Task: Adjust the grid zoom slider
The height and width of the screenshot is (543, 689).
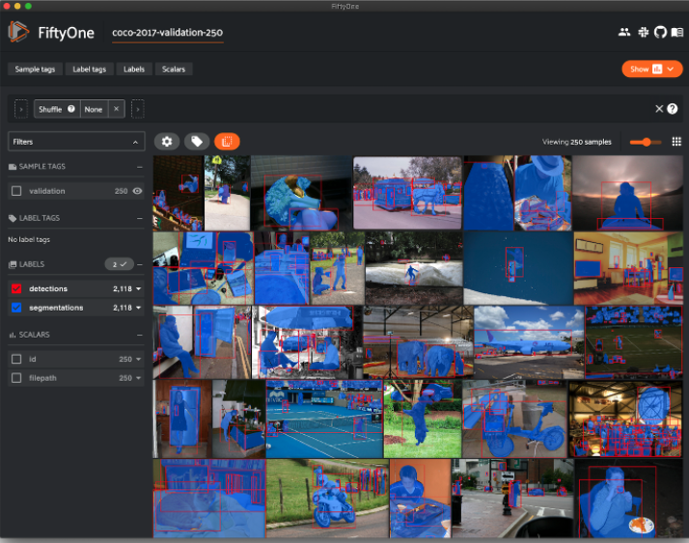Action: (645, 142)
